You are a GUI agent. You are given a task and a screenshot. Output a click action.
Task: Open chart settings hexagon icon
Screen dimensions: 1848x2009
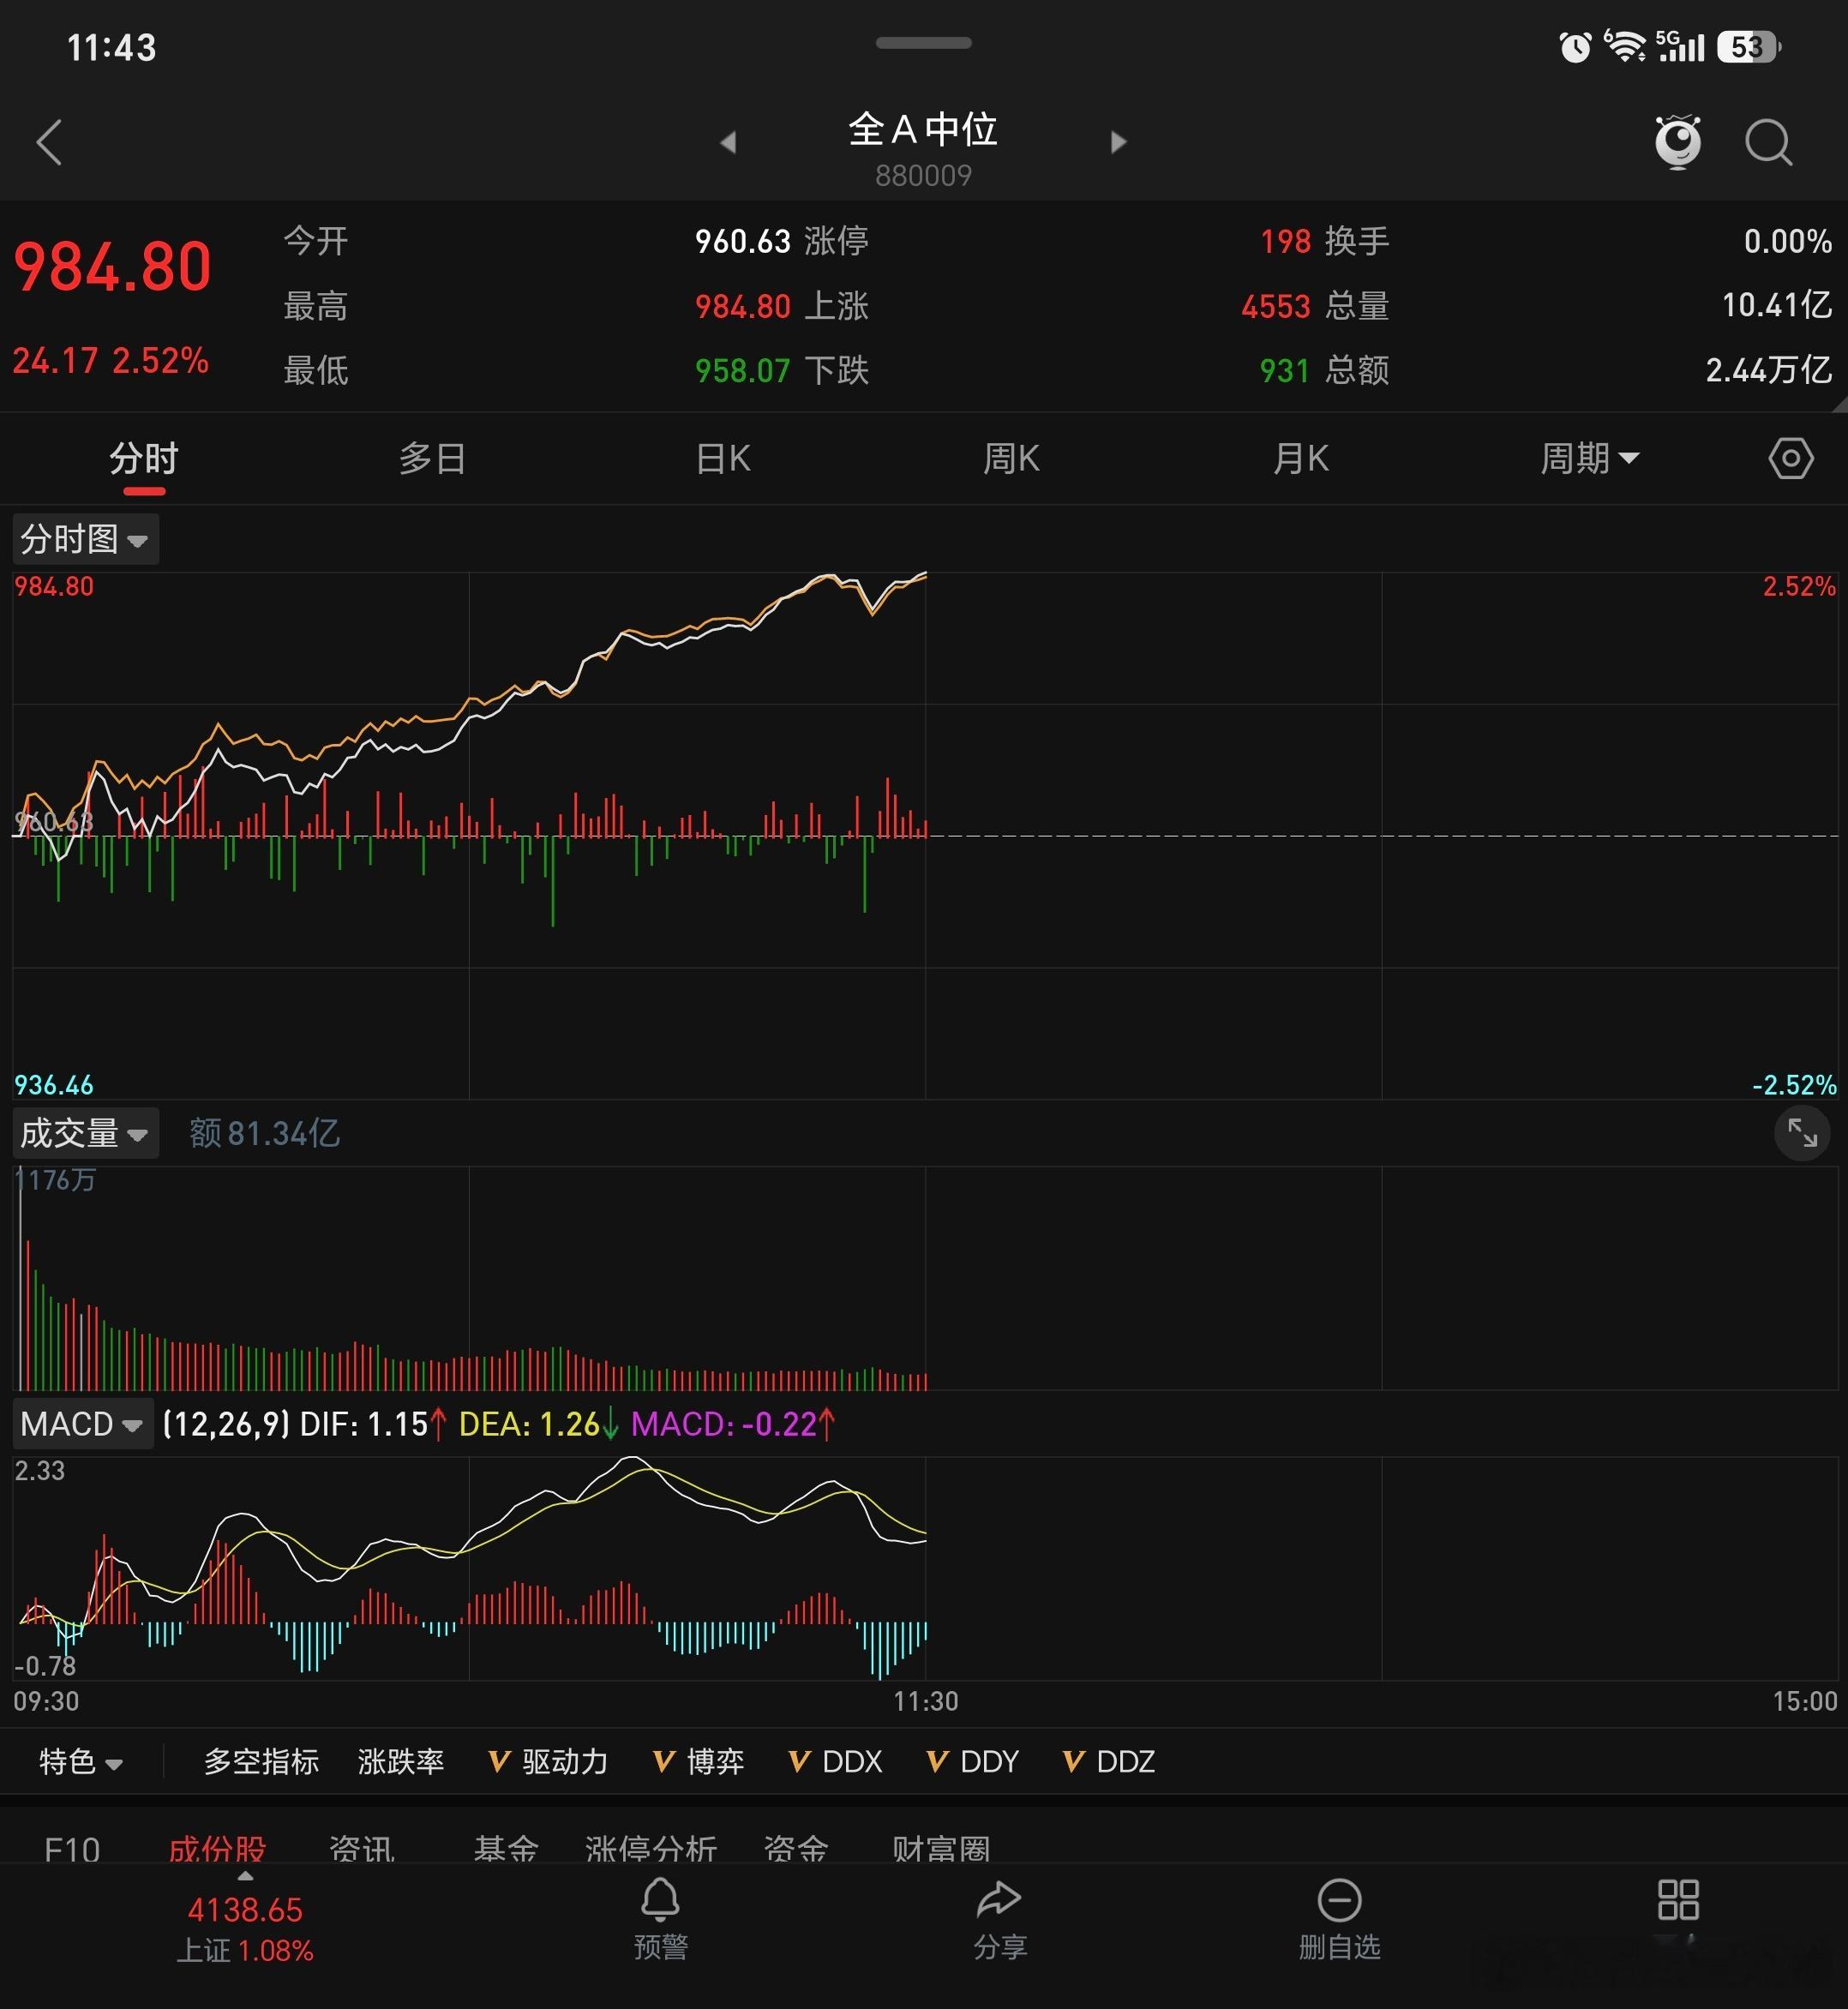click(x=1790, y=459)
